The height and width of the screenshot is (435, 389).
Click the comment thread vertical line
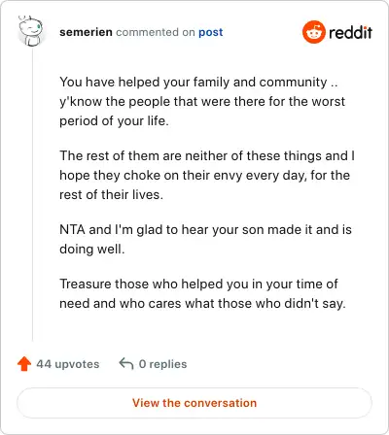click(32, 194)
